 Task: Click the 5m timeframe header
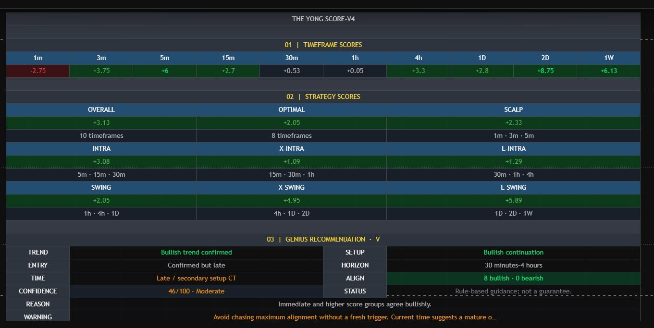(x=164, y=58)
